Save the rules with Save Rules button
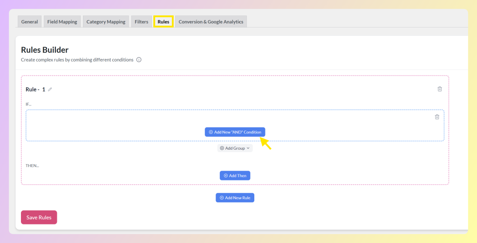 click(x=39, y=217)
